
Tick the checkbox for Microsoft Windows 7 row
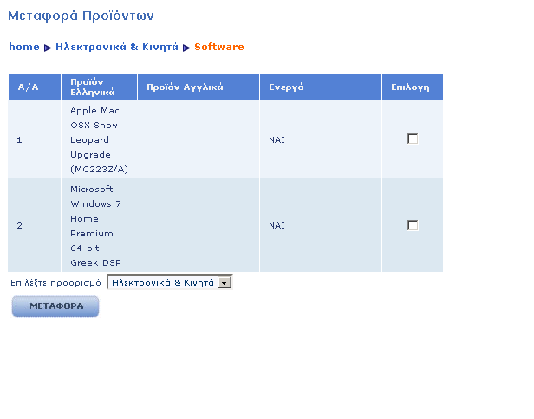pyautogui.click(x=413, y=225)
